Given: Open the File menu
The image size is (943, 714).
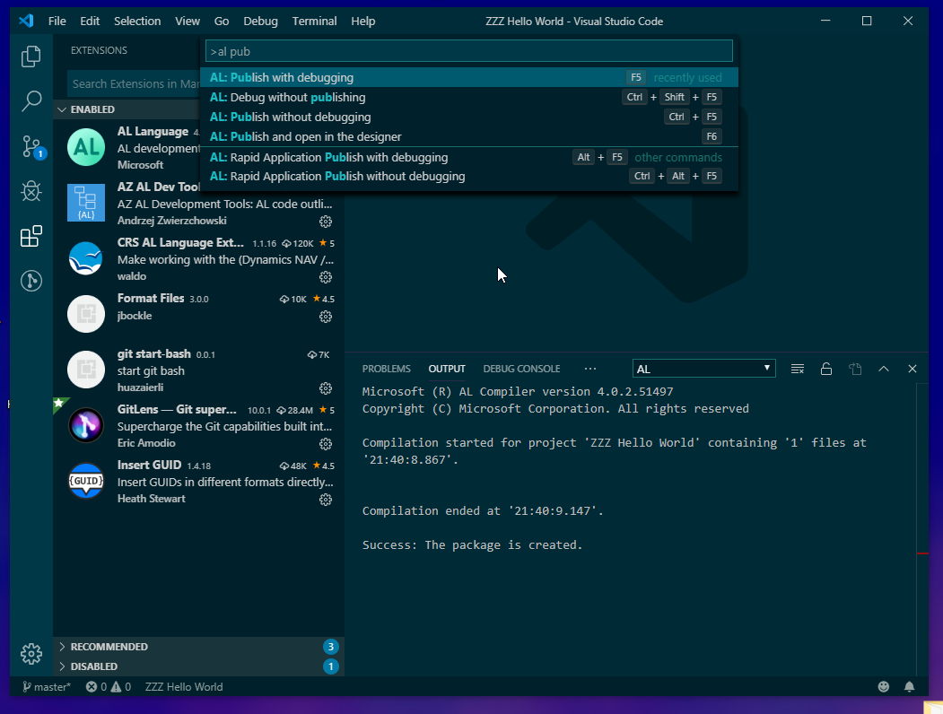Looking at the screenshot, I should click(x=57, y=21).
